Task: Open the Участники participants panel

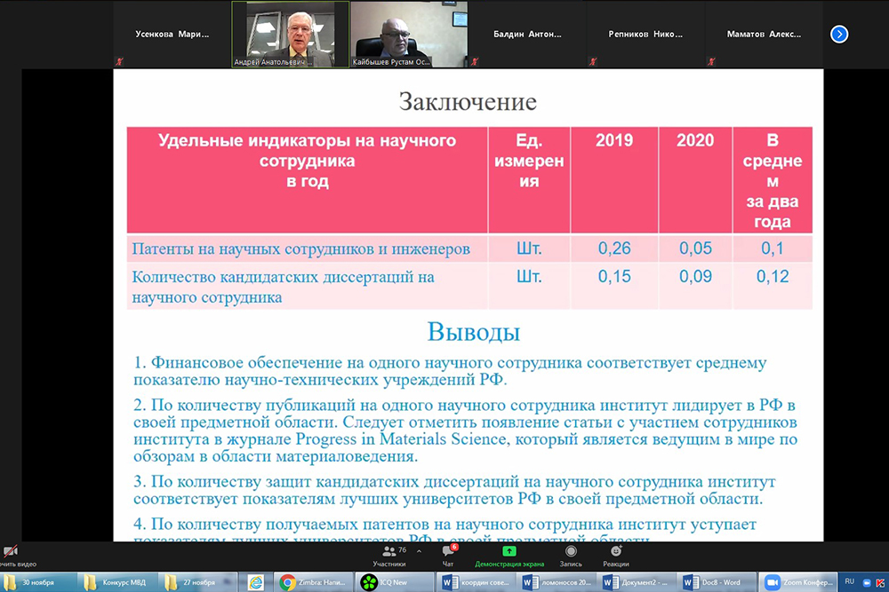Action: pos(389,554)
